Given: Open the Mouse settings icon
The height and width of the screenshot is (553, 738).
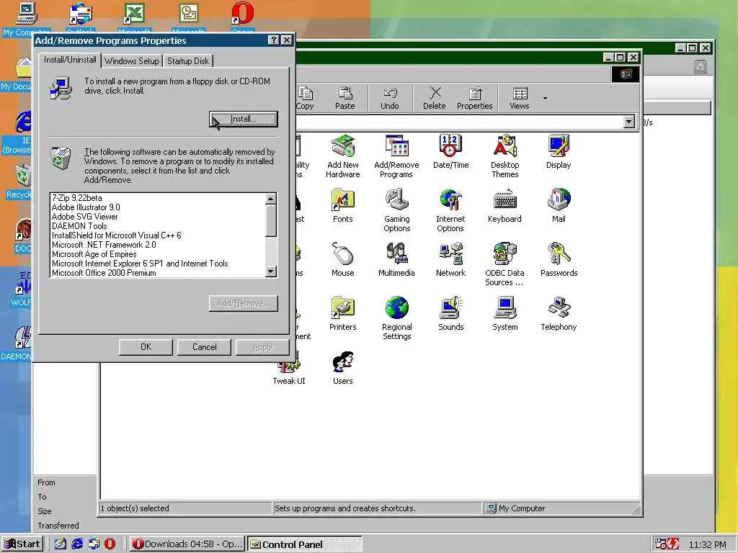Looking at the screenshot, I should click(342, 260).
